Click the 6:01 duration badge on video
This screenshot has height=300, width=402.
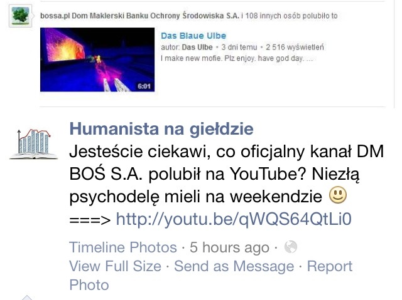click(x=144, y=86)
